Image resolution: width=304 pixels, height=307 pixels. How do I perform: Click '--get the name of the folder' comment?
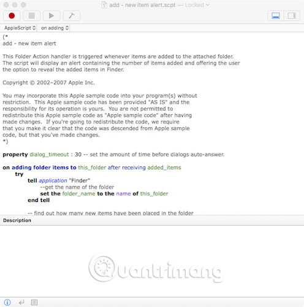[77, 187]
